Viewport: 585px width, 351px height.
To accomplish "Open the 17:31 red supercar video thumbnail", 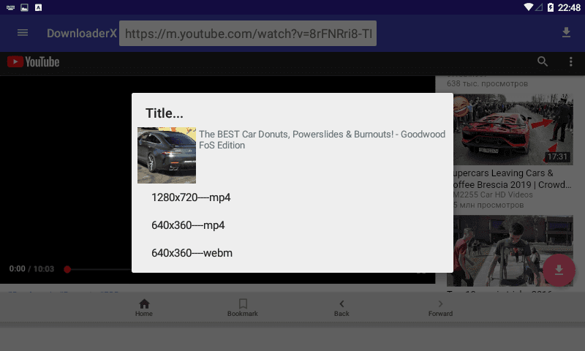I will pyautogui.click(x=513, y=129).
